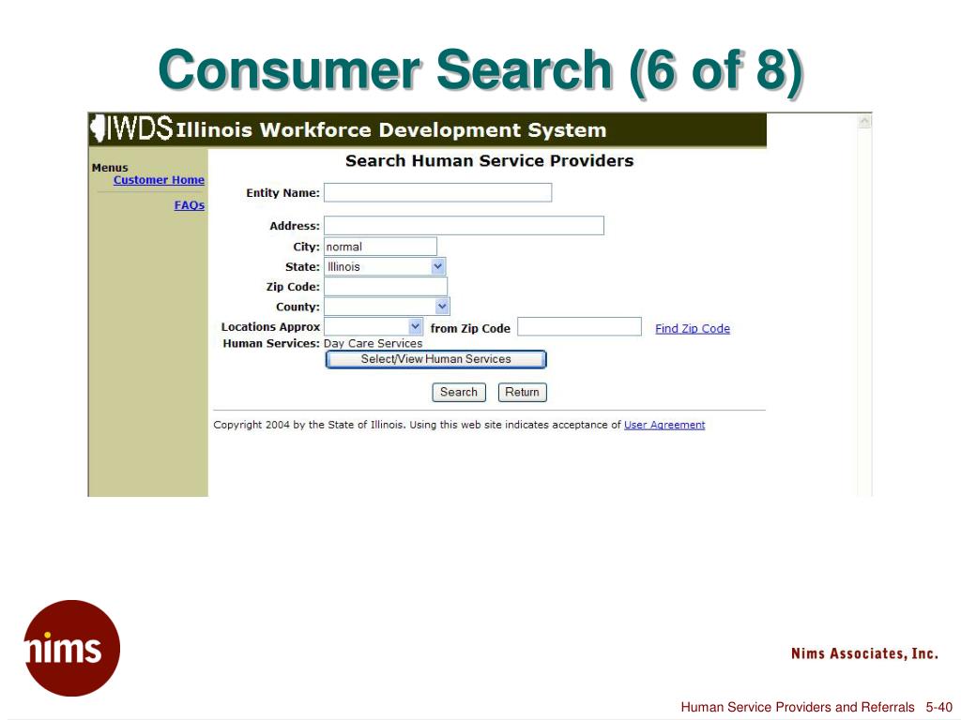Screen dimensions: 961x720
Task: Click the Day Care Services text
Action: [x=373, y=343]
